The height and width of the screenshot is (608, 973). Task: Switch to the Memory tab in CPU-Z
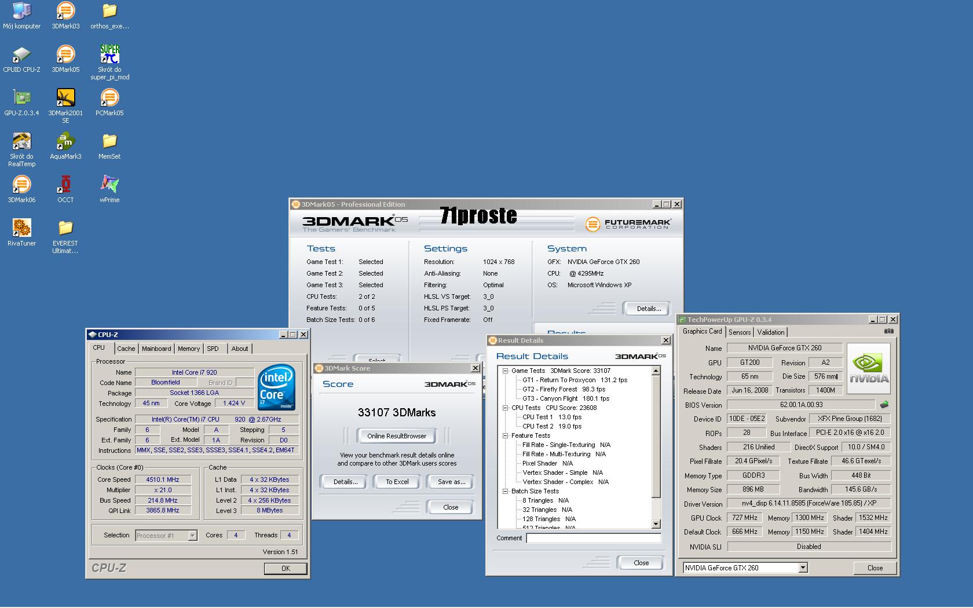coord(189,349)
